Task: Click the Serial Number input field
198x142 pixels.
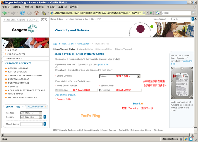Action: [120, 90]
